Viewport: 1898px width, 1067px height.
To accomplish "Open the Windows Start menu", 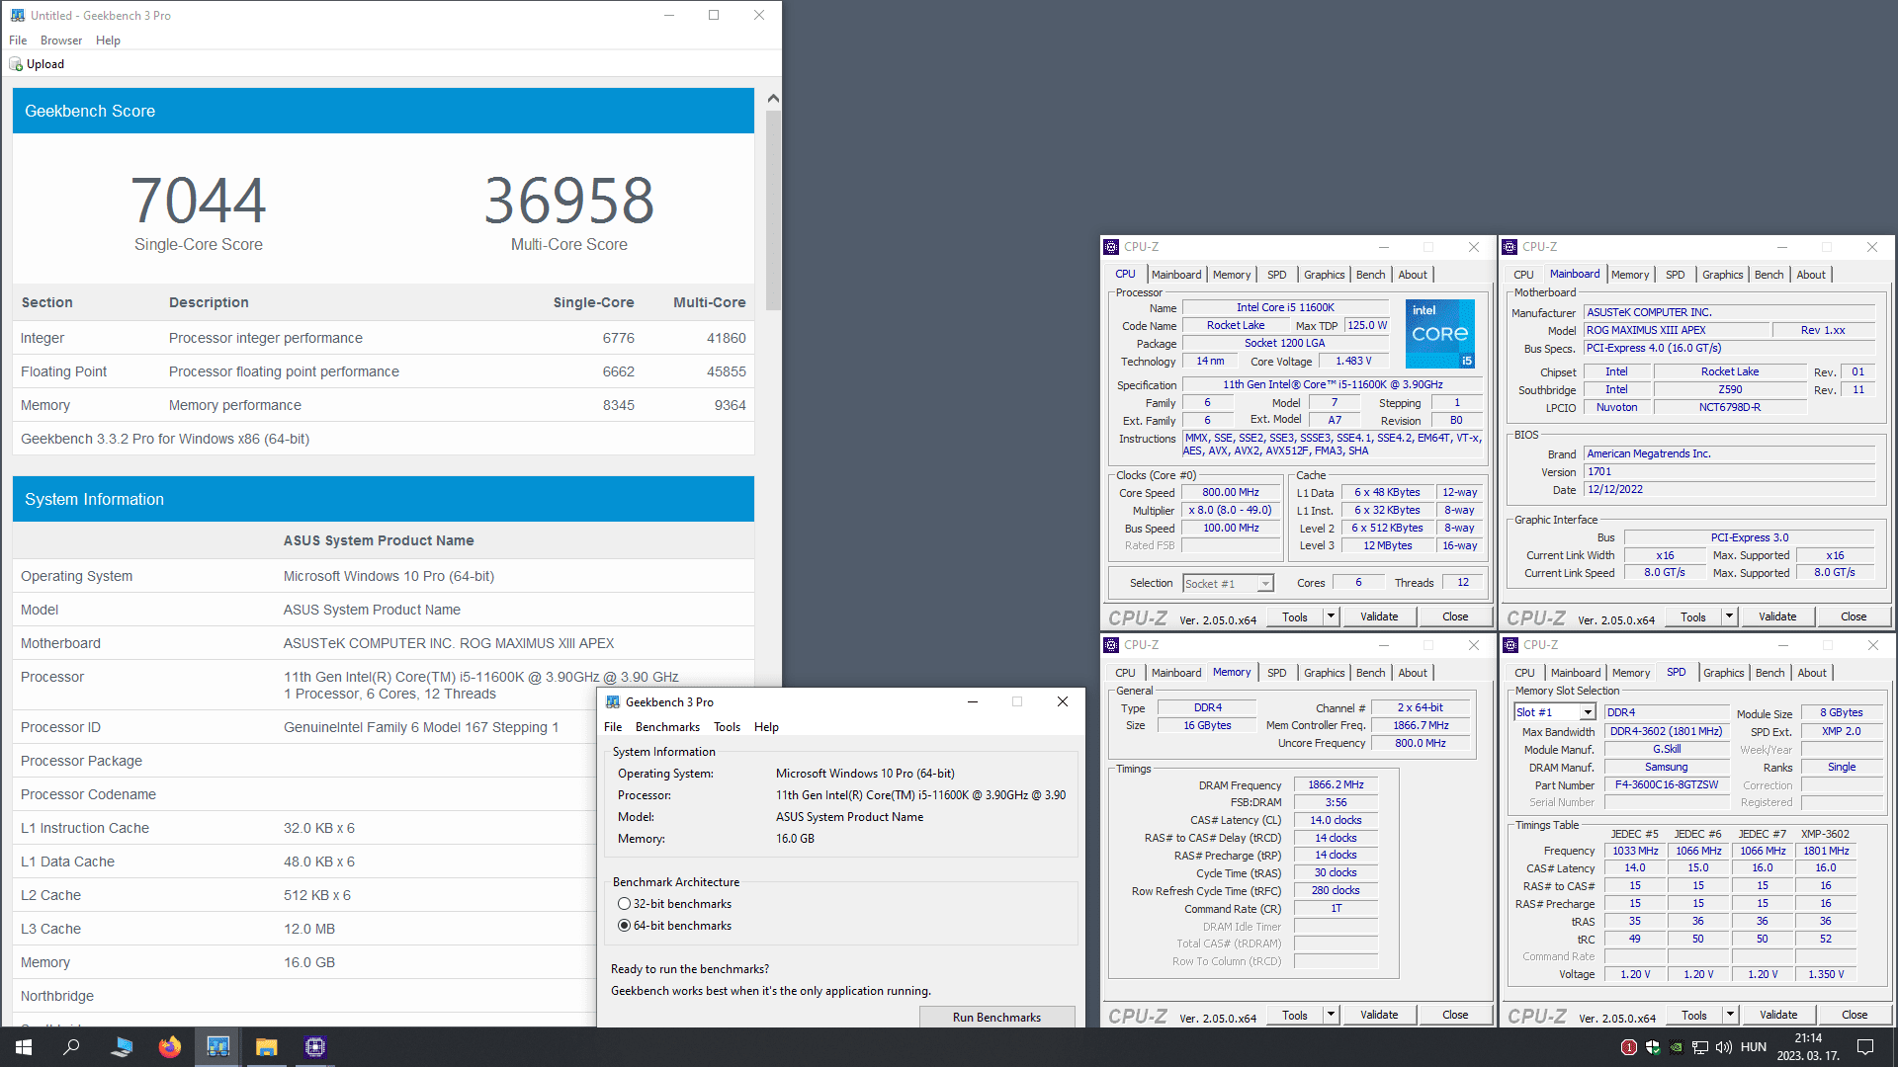I will pyautogui.click(x=24, y=1047).
